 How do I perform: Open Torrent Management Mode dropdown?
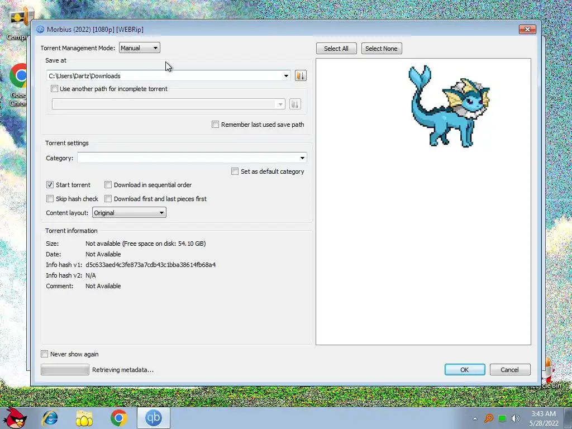[139, 48]
